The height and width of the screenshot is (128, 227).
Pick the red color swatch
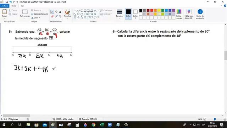[151, 10]
